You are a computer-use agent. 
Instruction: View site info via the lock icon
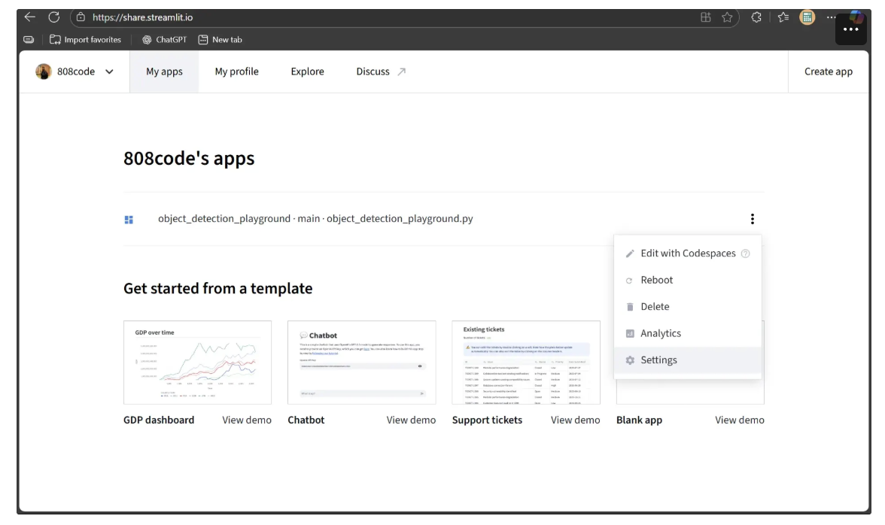[81, 17]
